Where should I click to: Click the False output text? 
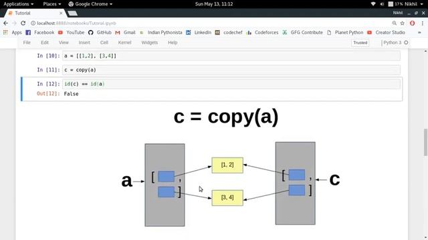pos(71,94)
